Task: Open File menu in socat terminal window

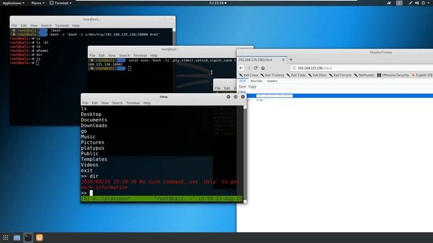Action: click(92, 55)
